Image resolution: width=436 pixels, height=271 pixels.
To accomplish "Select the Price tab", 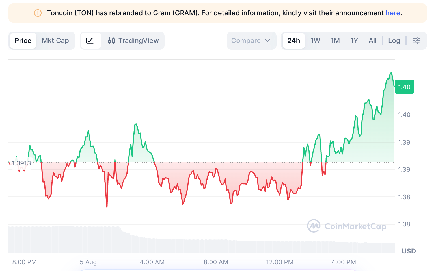I will pyautogui.click(x=23, y=41).
